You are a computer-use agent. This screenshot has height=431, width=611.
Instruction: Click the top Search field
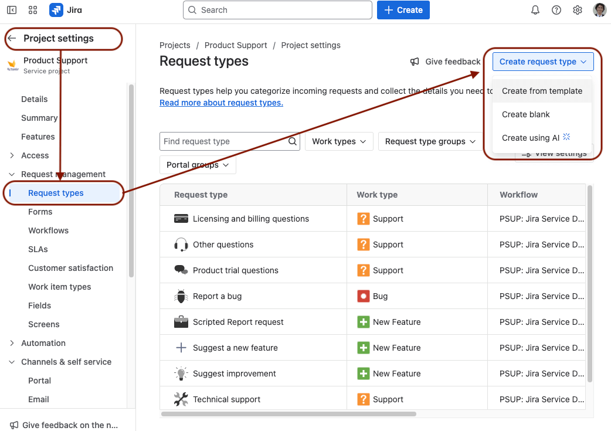pos(277,10)
